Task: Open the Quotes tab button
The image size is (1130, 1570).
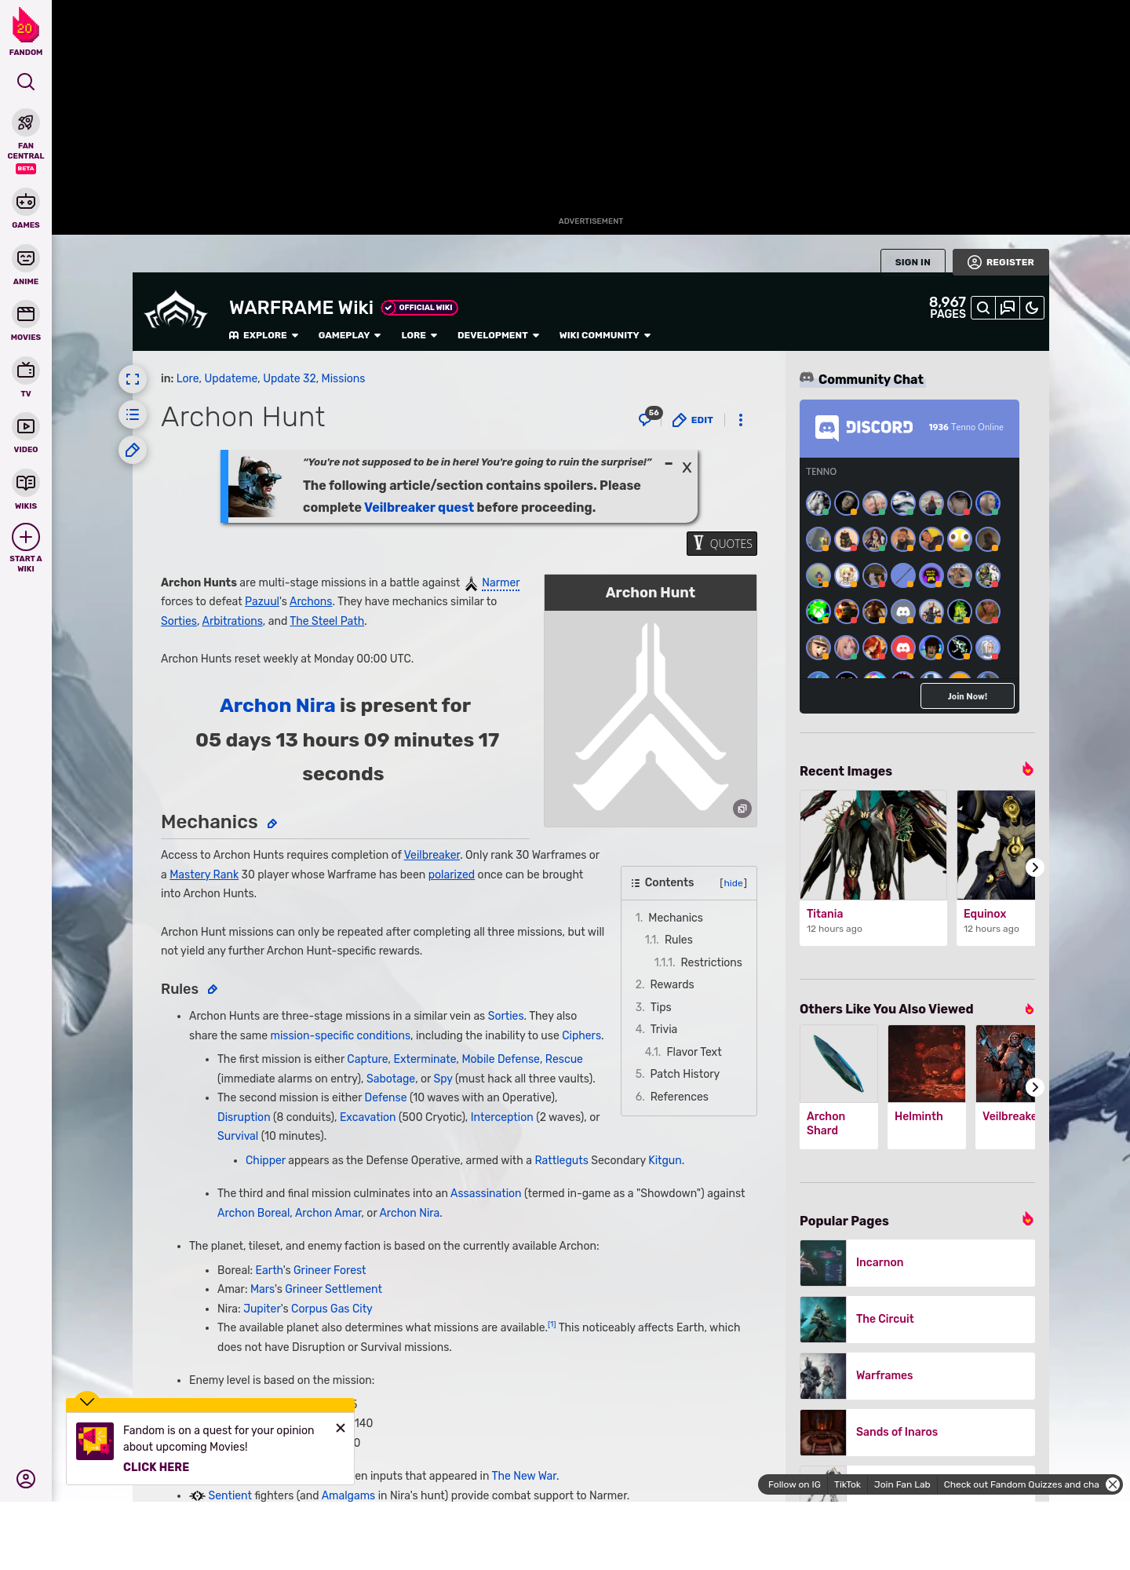Action: point(722,543)
